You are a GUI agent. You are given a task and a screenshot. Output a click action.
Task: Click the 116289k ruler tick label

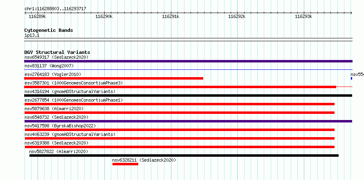pyautogui.click(x=37, y=16)
